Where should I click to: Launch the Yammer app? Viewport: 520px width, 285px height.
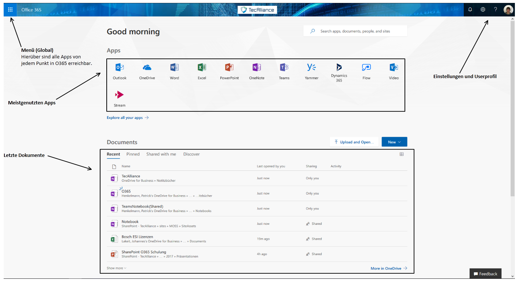coord(311,71)
